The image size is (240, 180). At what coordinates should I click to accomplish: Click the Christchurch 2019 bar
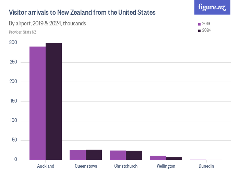click(x=118, y=155)
